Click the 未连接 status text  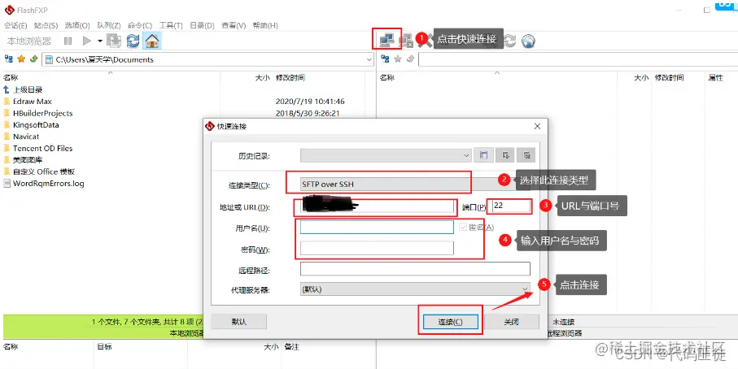(x=563, y=322)
